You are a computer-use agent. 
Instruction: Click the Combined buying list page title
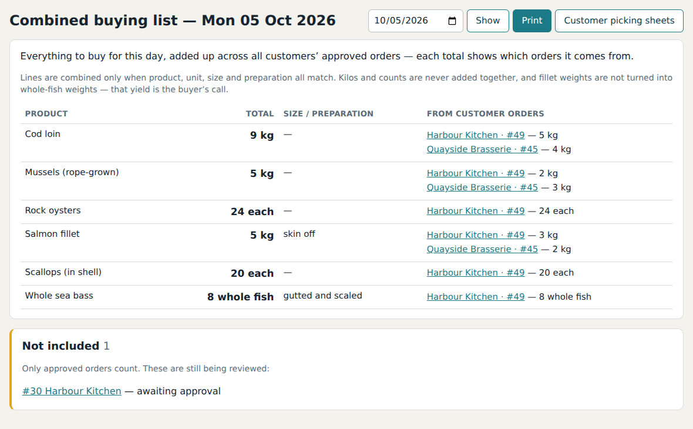click(172, 21)
